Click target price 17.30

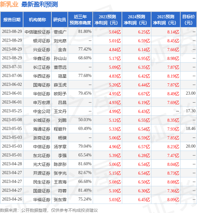191,111
